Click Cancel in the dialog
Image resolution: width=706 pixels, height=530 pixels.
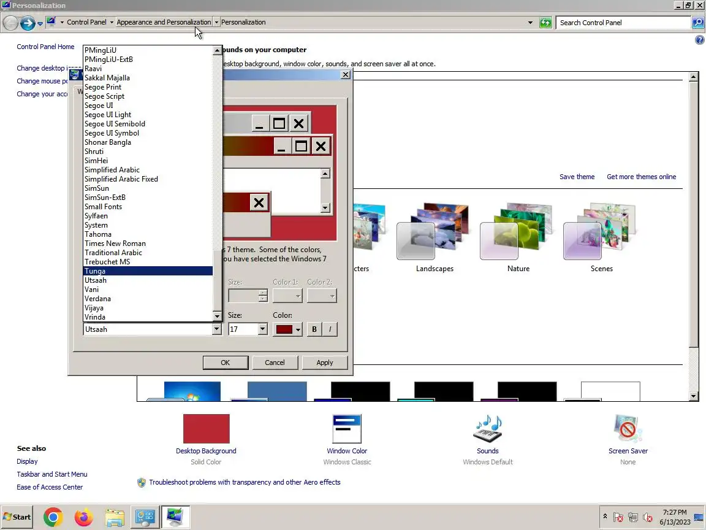[x=275, y=363]
